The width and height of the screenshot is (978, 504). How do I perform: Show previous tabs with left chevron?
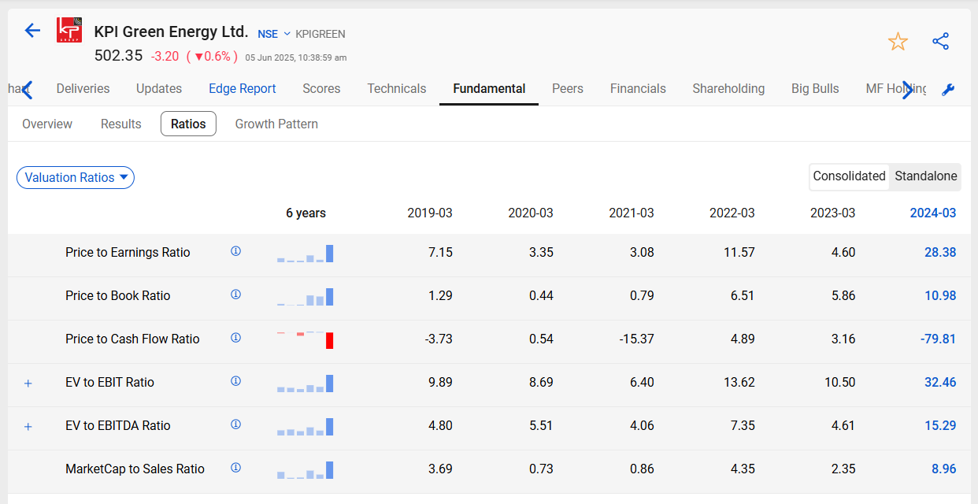[27, 90]
